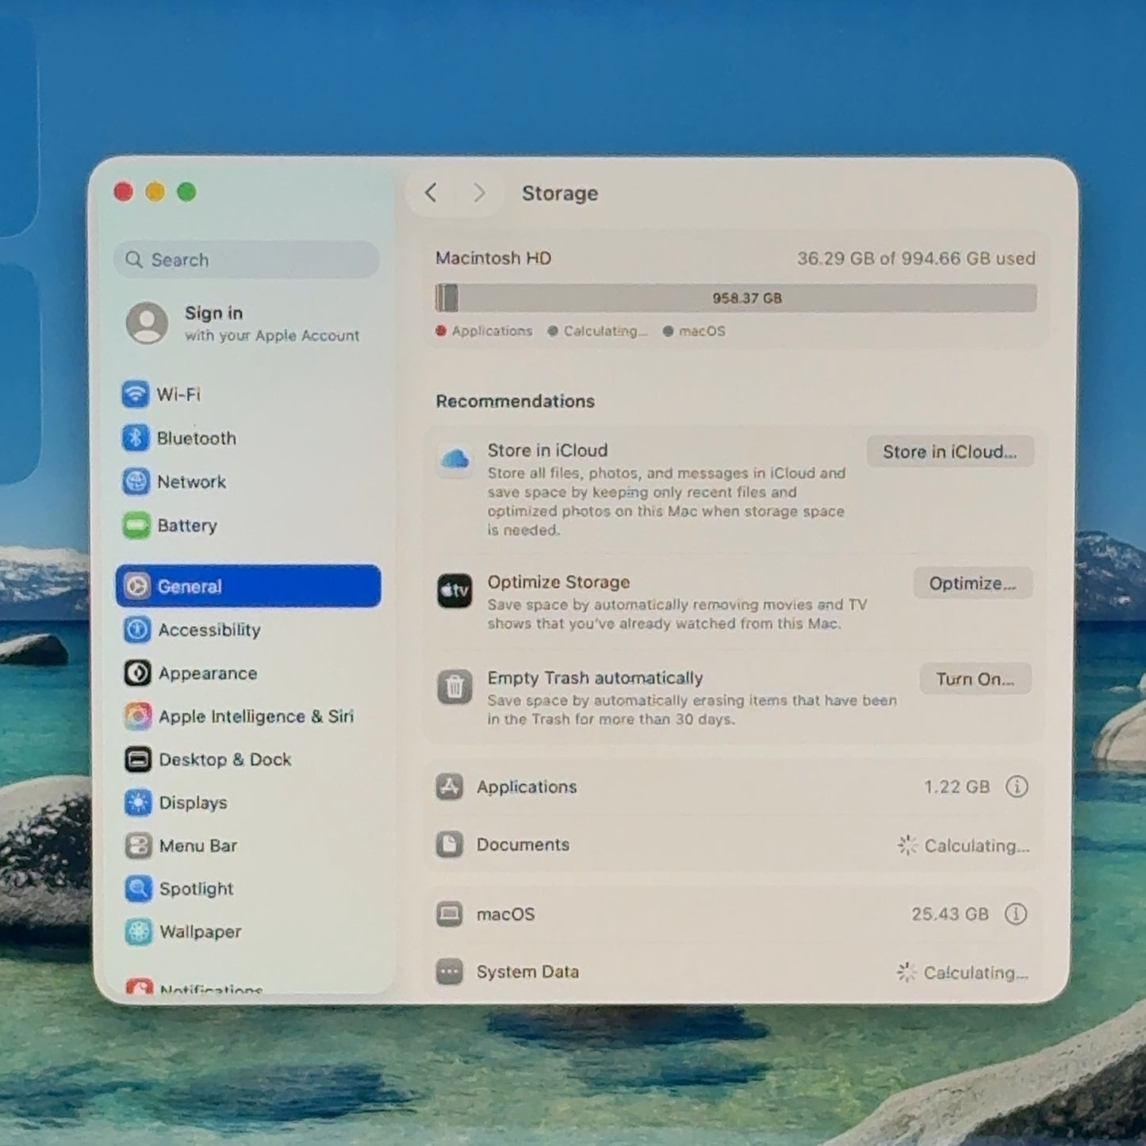
Task: Open Wallpaper settings in sidebar
Action: tap(248, 931)
